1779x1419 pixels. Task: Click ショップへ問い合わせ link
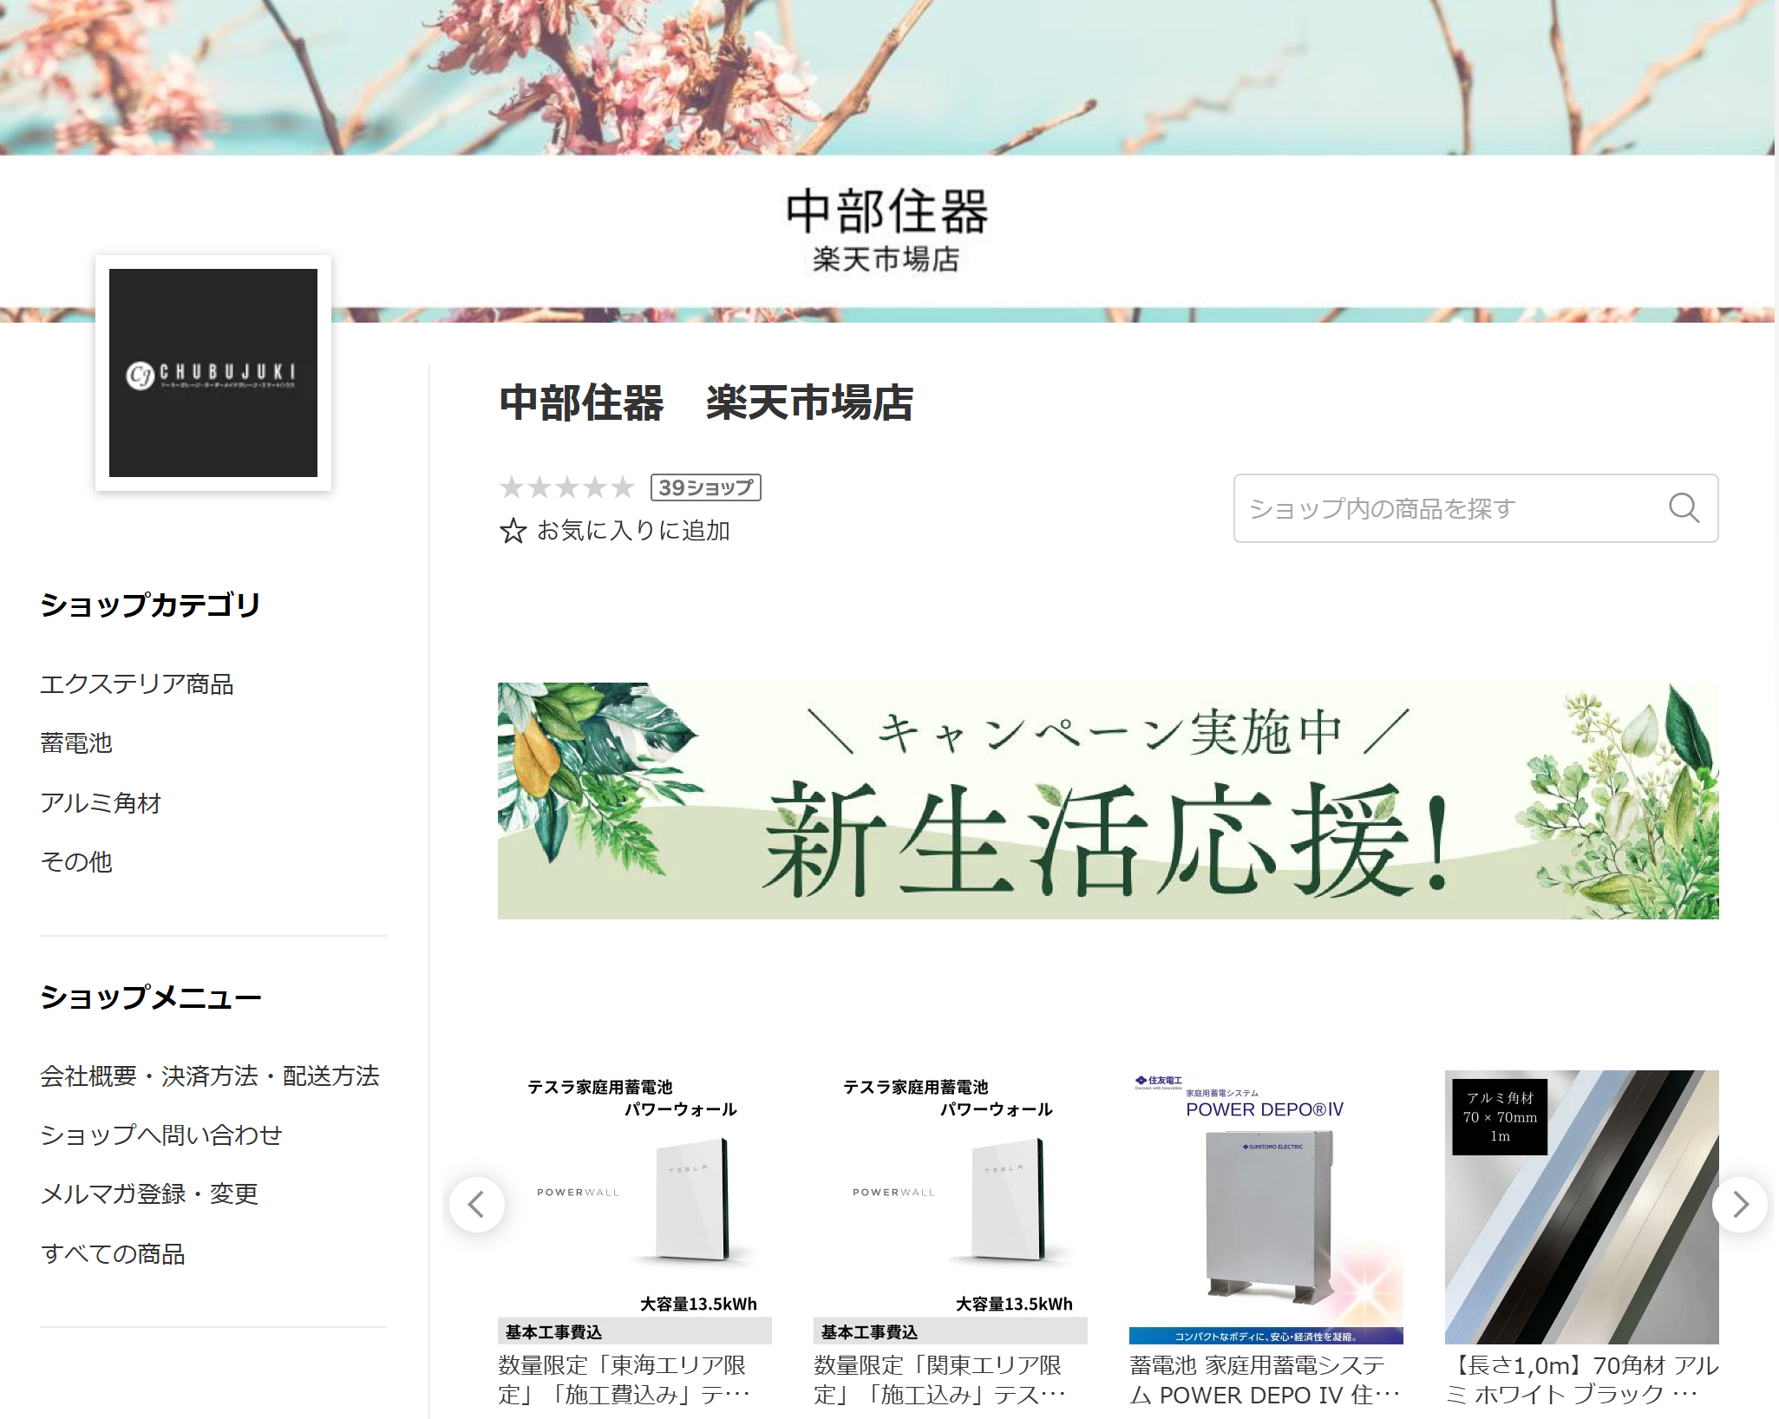(x=161, y=1135)
